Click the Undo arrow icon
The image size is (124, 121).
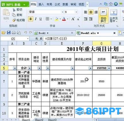(x=26, y=32)
